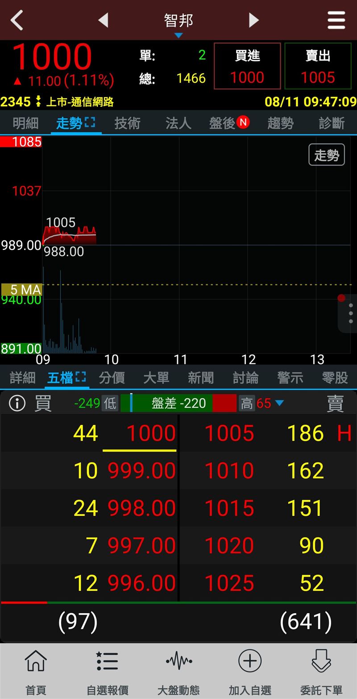Tap the 08/11 09:47:09 timestamp

coord(311,101)
